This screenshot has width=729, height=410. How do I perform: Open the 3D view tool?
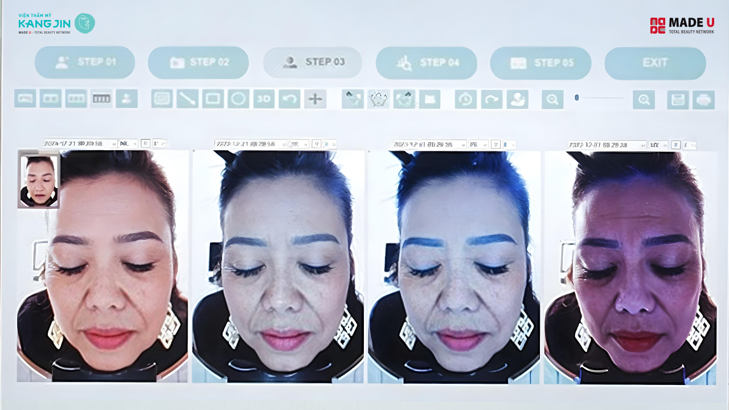pyautogui.click(x=264, y=99)
